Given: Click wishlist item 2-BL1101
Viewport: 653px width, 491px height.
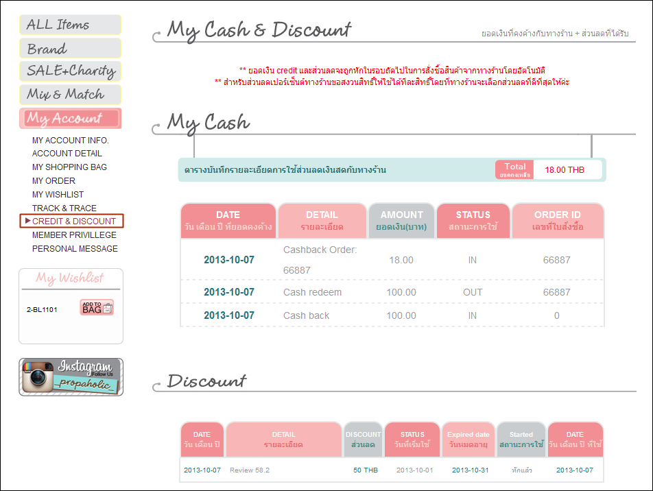Looking at the screenshot, I should tap(42, 310).
